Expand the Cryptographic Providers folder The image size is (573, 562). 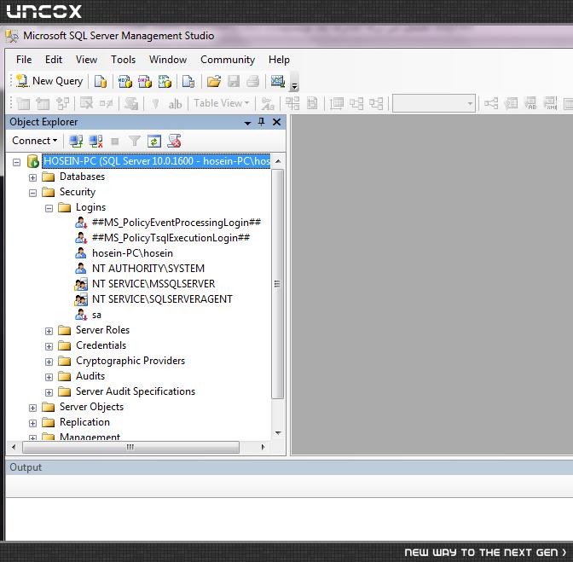pos(49,362)
